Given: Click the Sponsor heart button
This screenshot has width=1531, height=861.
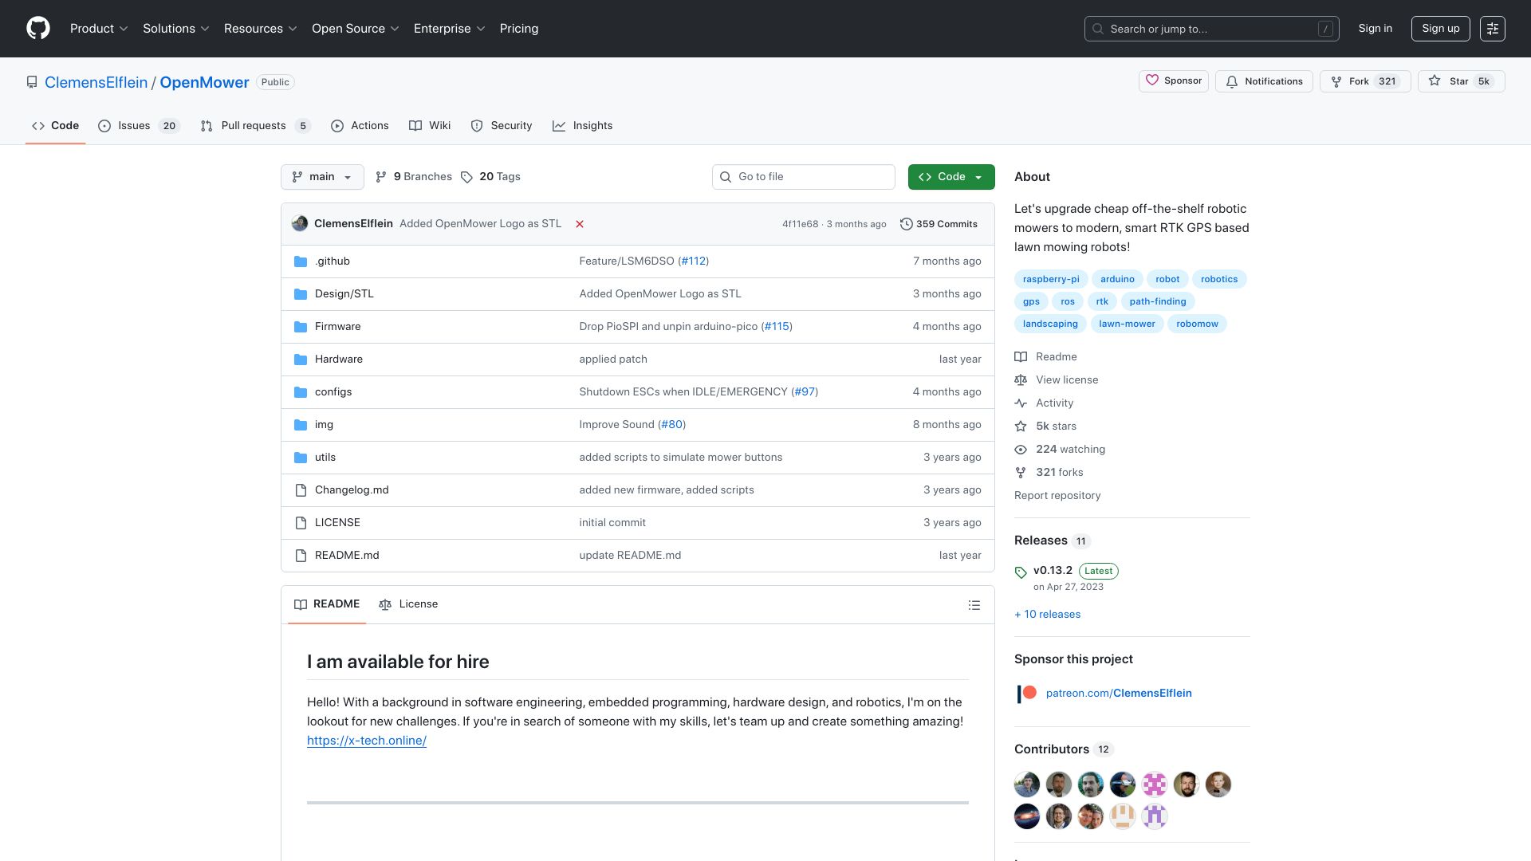Looking at the screenshot, I should (x=1174, y=81).
